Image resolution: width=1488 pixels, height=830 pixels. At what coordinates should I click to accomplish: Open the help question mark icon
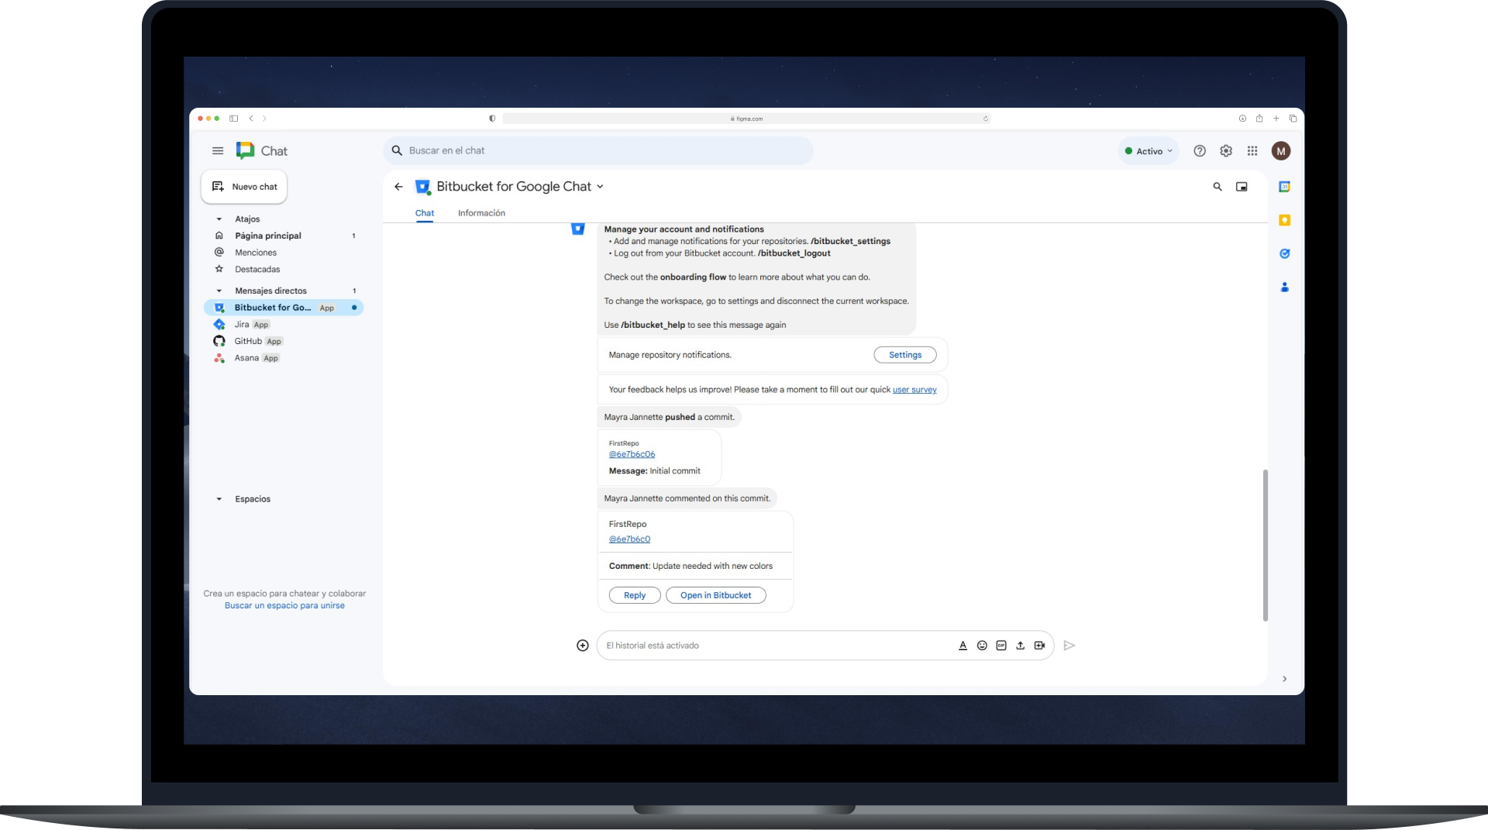[1200, 151]
